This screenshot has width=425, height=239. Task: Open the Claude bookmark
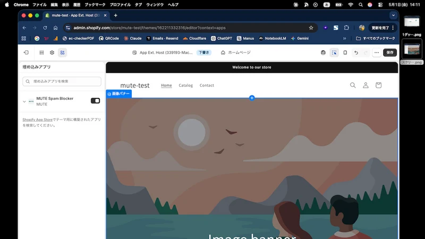click(x=133, y=38)
